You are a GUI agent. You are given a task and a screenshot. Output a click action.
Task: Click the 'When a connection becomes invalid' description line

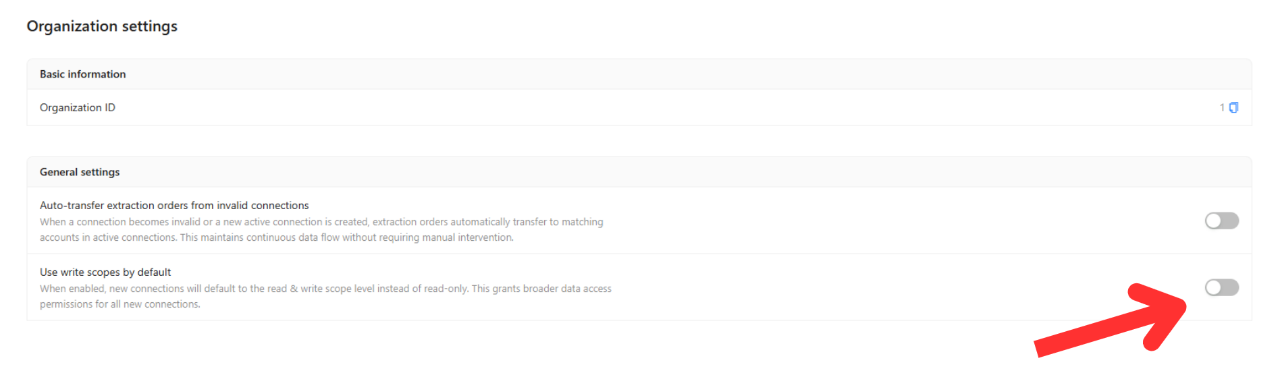coord(321,222)
